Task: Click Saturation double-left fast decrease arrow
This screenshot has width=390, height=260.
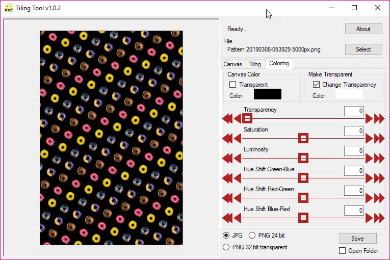Action: [x=227, y=139]
